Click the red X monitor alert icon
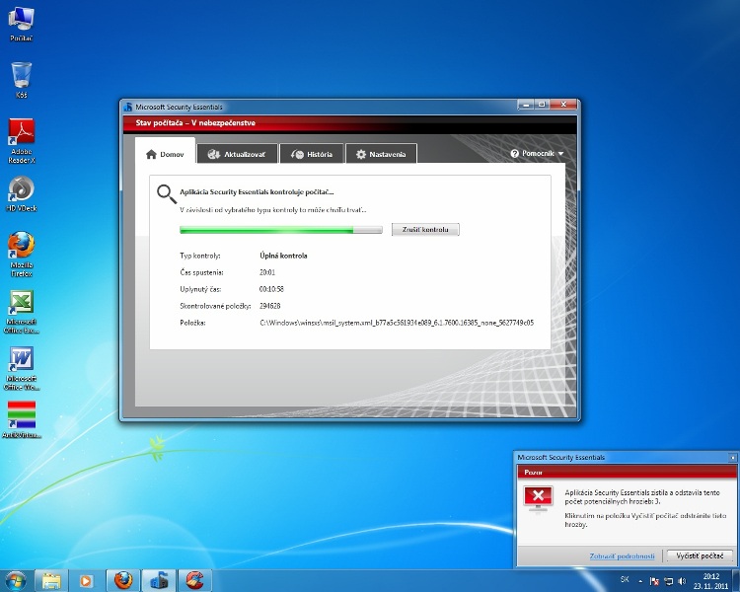The image size is (740, 592). (538, 499)
